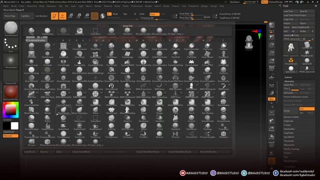Choose the Smooth brush in grid
Image resolution: width=320 pixels, height=180 pixels.
(191, 118)
